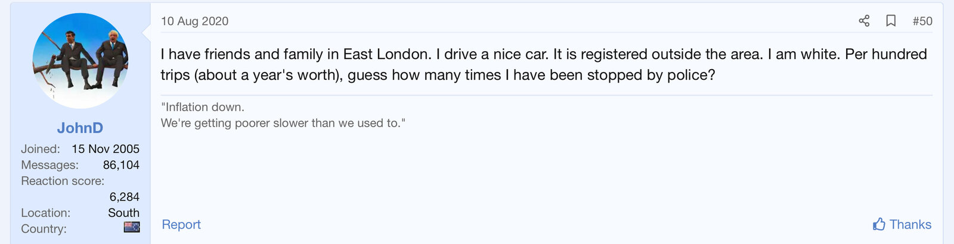Click the join date 15 Nov 2005
The height and width of the screenshot is (244, 954).
point(106,149)
